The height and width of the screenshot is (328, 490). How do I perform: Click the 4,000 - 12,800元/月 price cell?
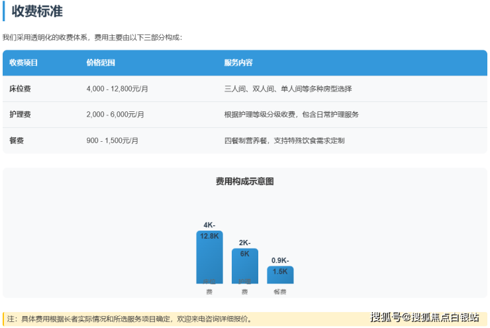pyautogui.click(x=117, y=89)
